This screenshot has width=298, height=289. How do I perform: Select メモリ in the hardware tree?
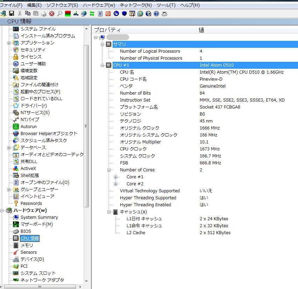pos(27,245)
